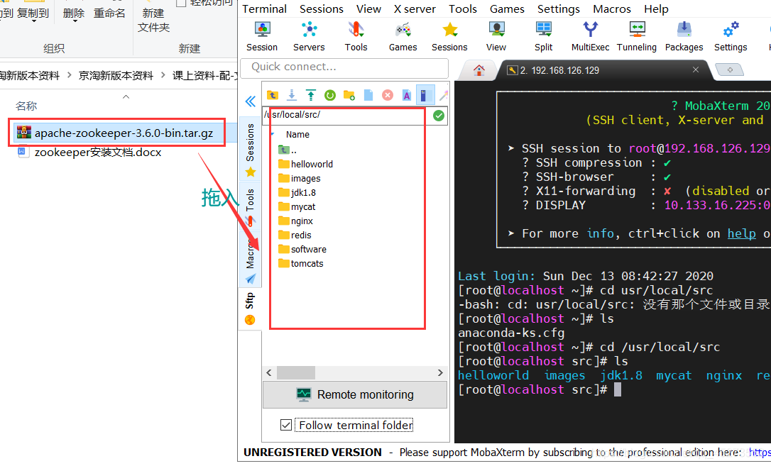Image resolution: width=771 pixels, height=466 pixels.
Task: Click the Session toolbar icon
Action: point(261,36)
